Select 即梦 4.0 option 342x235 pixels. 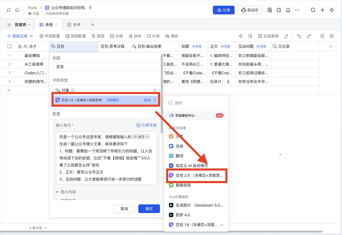(196, 215)
